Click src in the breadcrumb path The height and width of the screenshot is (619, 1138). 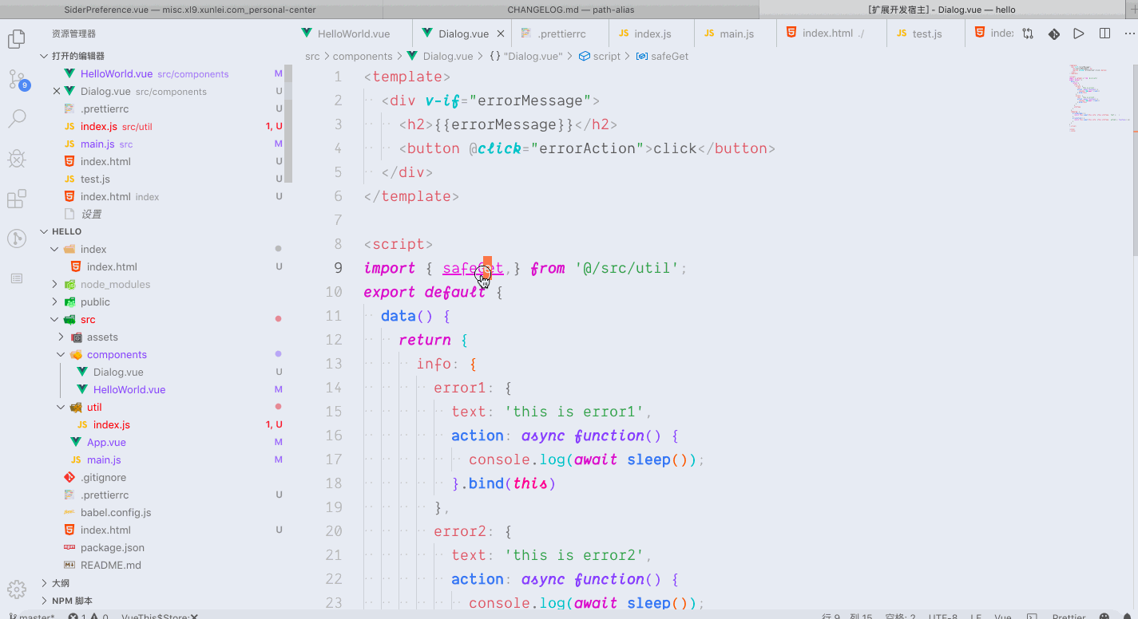tap(312, 56)
